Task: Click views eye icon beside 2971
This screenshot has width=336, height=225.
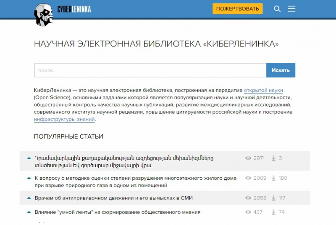Action: 248,158
